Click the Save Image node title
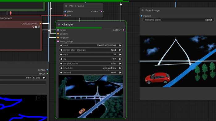 (x=152, y=10)
